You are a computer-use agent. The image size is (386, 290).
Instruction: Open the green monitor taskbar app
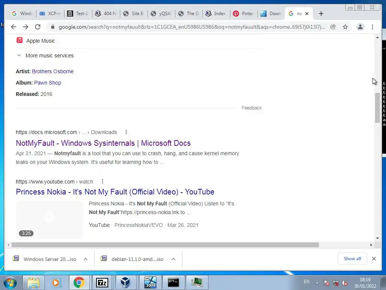[x=197, y=282]
